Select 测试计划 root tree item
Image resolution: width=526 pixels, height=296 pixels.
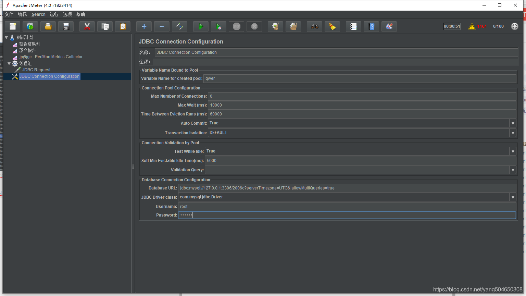25,37
